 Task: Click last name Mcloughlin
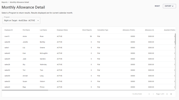[44, 53]
